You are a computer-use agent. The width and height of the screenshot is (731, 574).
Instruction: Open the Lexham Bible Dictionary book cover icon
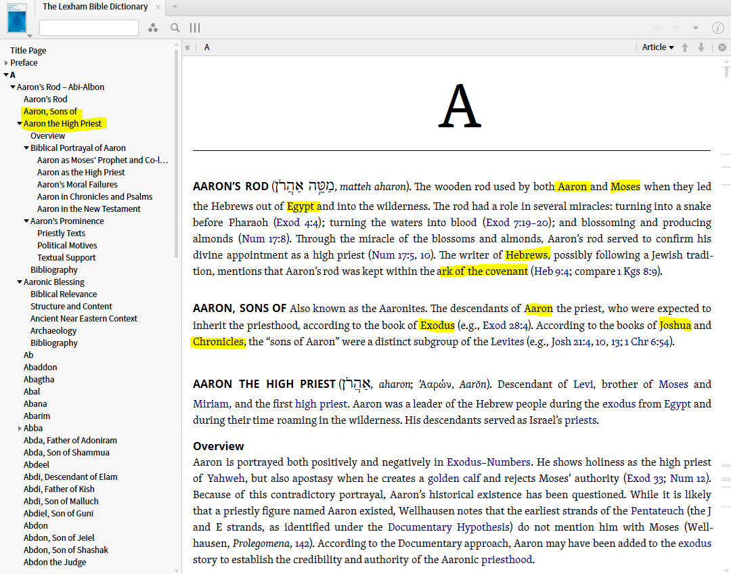pos(17,19)
